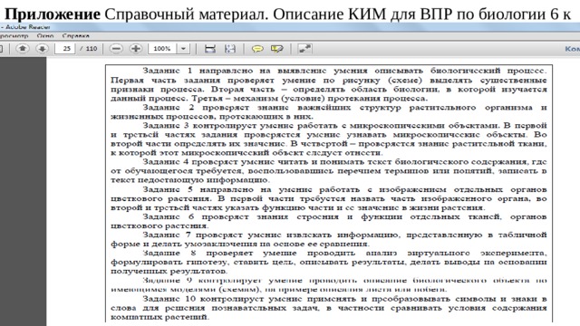
Task: Click the total pages text '/ 110'
Action: (x=89, y=48)
